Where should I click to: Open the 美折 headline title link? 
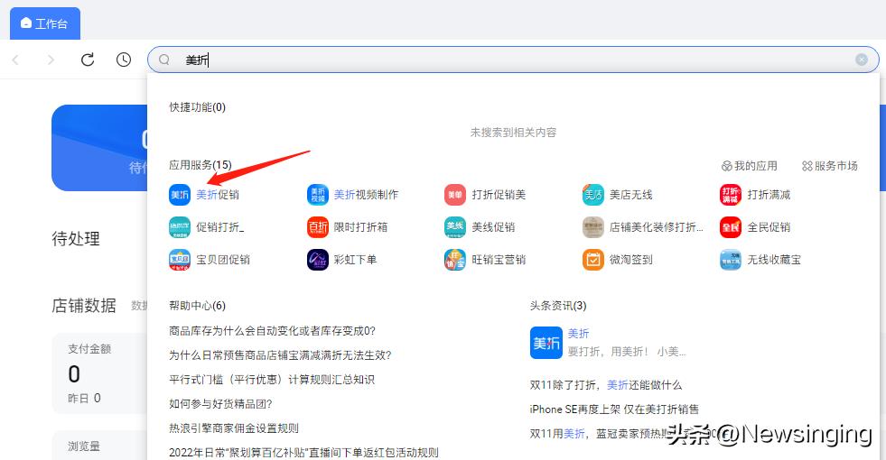(x=579, y=334)
